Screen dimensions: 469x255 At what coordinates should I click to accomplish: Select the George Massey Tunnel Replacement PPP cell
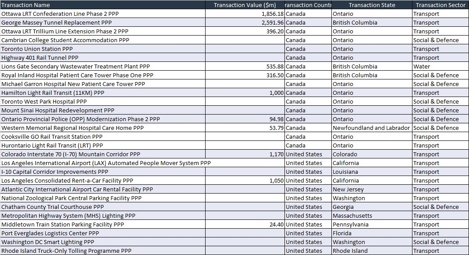pyautogui.click(x=103, y=22)
